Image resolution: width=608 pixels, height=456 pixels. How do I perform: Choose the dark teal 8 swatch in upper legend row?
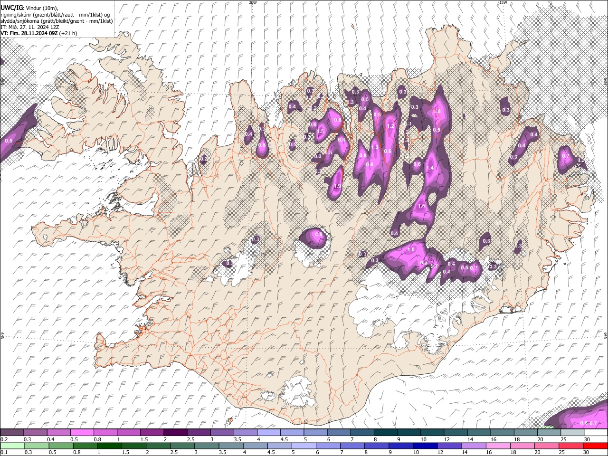(x=385, y=433)
